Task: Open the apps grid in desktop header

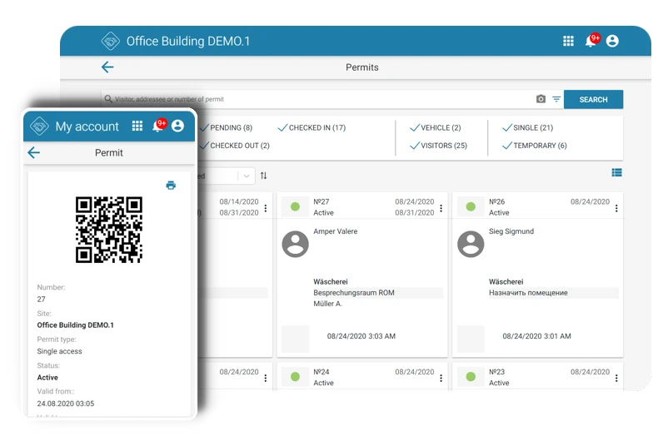Action: (x=568, y=41)
